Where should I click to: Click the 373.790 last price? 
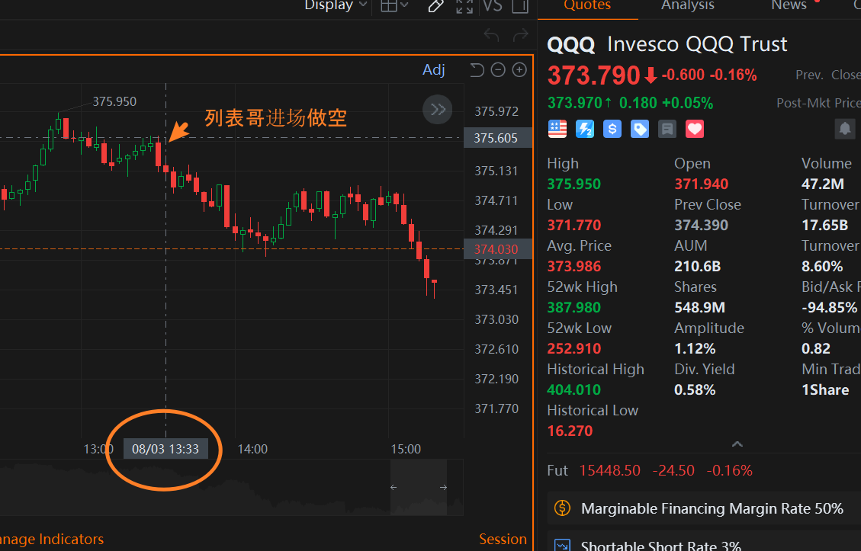[593, 75]
